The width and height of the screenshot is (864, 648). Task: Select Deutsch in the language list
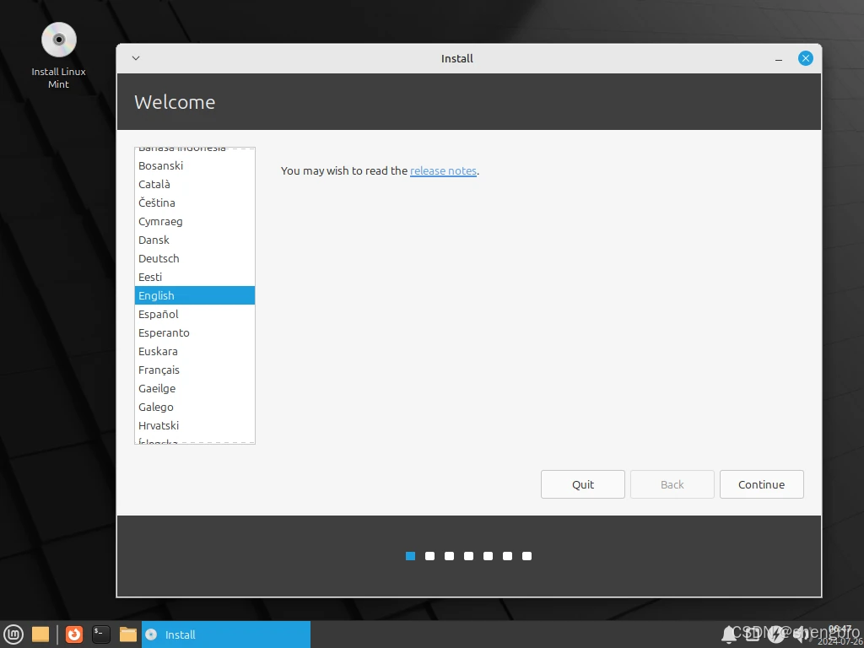point(159,258)
